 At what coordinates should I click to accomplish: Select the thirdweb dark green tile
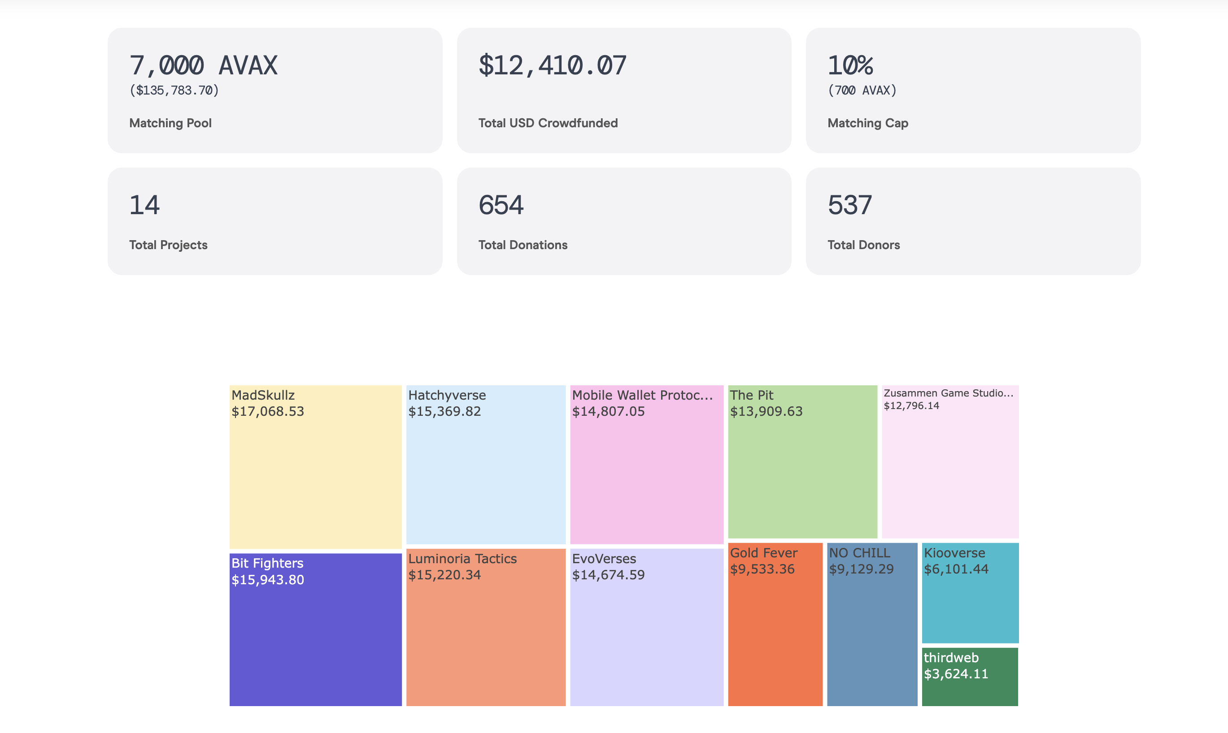tap(970, 676)
